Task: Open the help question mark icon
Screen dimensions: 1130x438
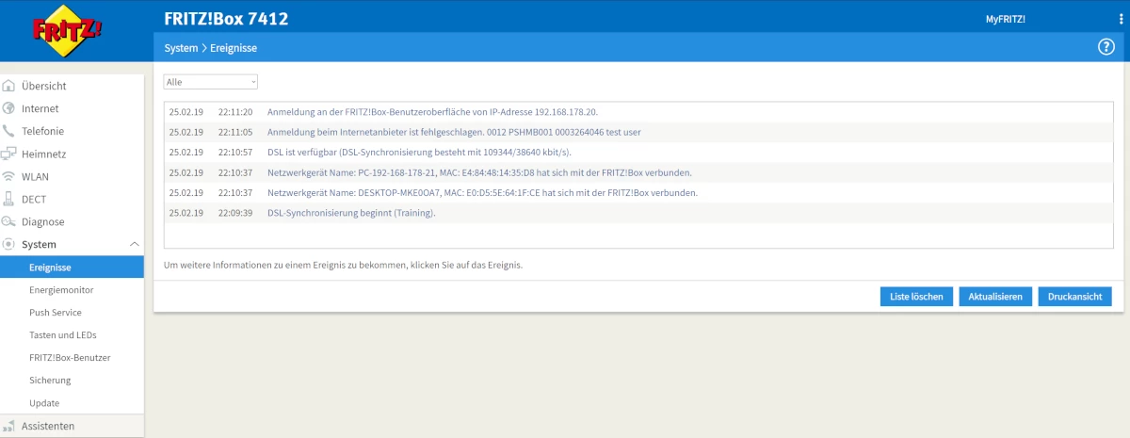Action: click(1106, 47)
